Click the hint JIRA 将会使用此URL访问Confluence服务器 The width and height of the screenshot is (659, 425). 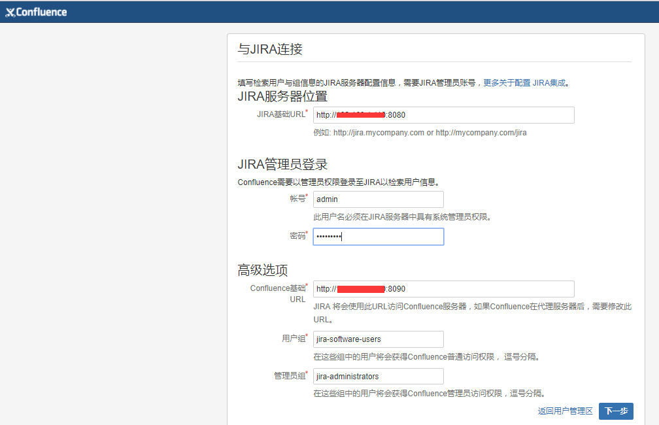(473, 313)
